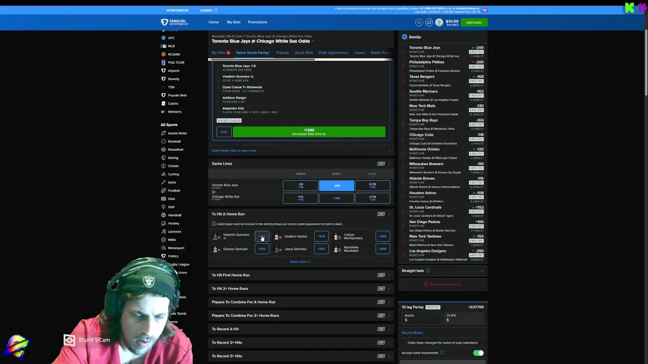
Task: Select Cycling under All Sports
Action: [x=173, y=174]
